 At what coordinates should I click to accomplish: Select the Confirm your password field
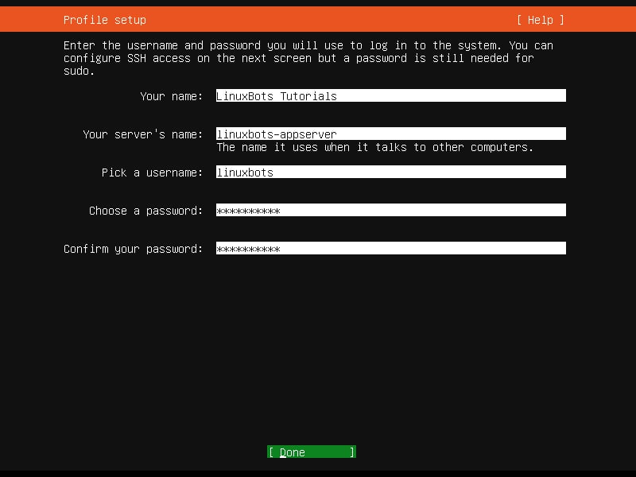click(390, 247)
